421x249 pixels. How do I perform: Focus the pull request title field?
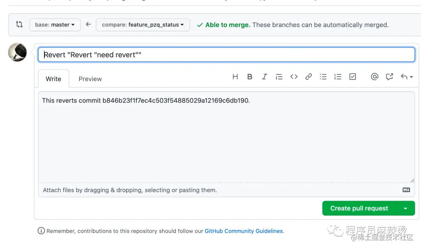click(226, 55)
